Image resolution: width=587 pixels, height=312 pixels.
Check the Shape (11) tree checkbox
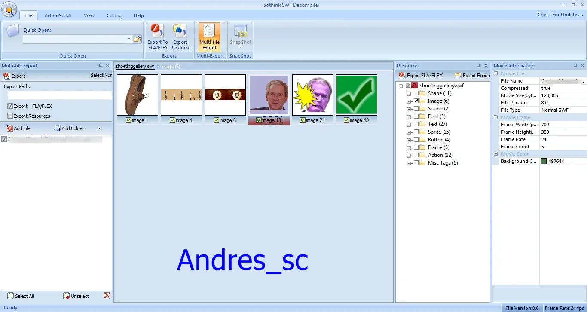click(416, 93)
